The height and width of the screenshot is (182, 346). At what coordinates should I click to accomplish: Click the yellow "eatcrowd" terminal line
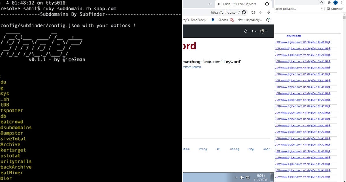(x=12, y=122)
